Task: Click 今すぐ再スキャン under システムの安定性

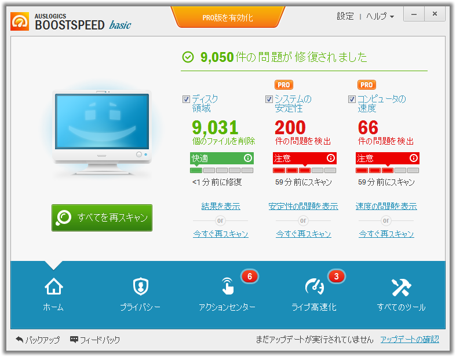Action: coord(303,234)
